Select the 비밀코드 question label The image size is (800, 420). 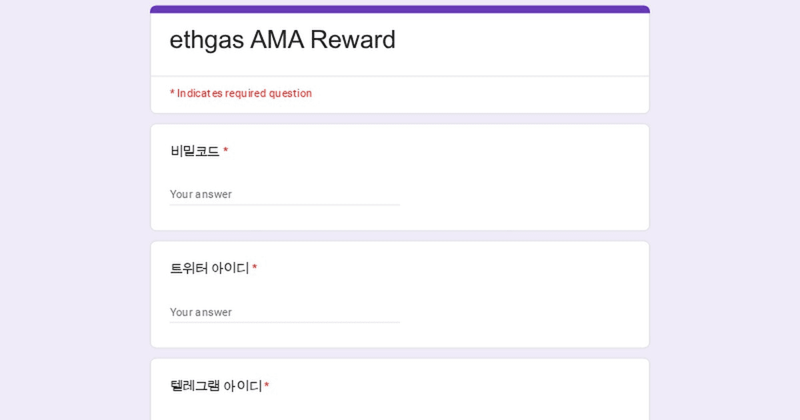195,151
